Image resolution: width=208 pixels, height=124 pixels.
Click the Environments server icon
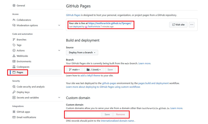[14, 61]
